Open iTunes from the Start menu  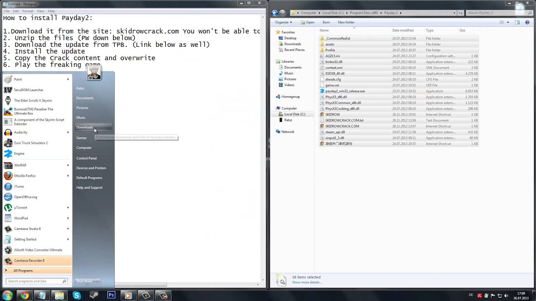pos(36,186)
